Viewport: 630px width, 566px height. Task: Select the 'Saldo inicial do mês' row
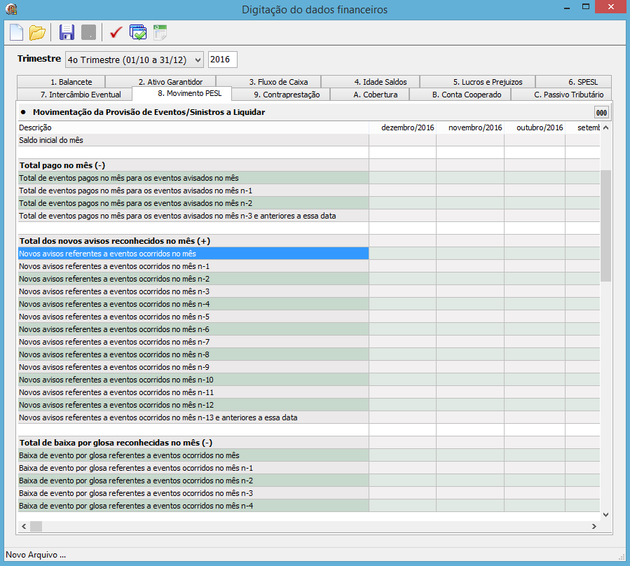(193, 140)
